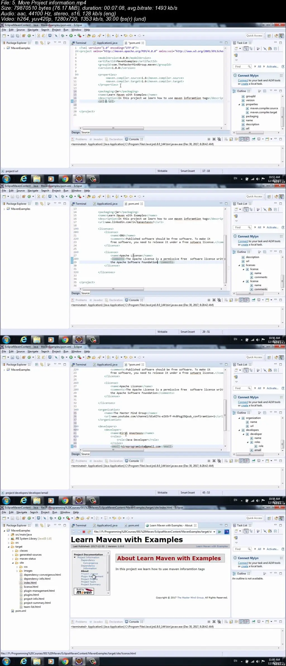Go back in the Maven site browser
Viewport: 286px width, 666px height.
pyautogui.click(x=74, y=532)
